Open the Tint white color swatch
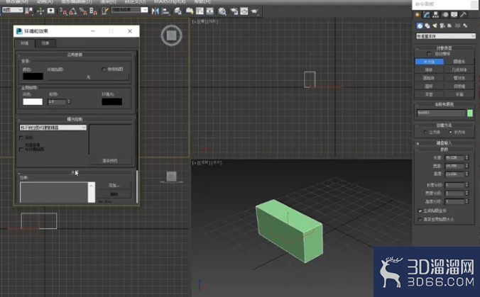The height and width of the screenshot is (297, 480). (x=33, y=102)
